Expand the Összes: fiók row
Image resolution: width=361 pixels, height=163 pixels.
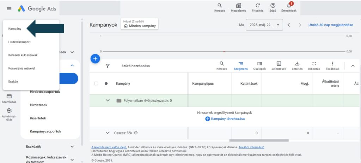pos(108,133)
